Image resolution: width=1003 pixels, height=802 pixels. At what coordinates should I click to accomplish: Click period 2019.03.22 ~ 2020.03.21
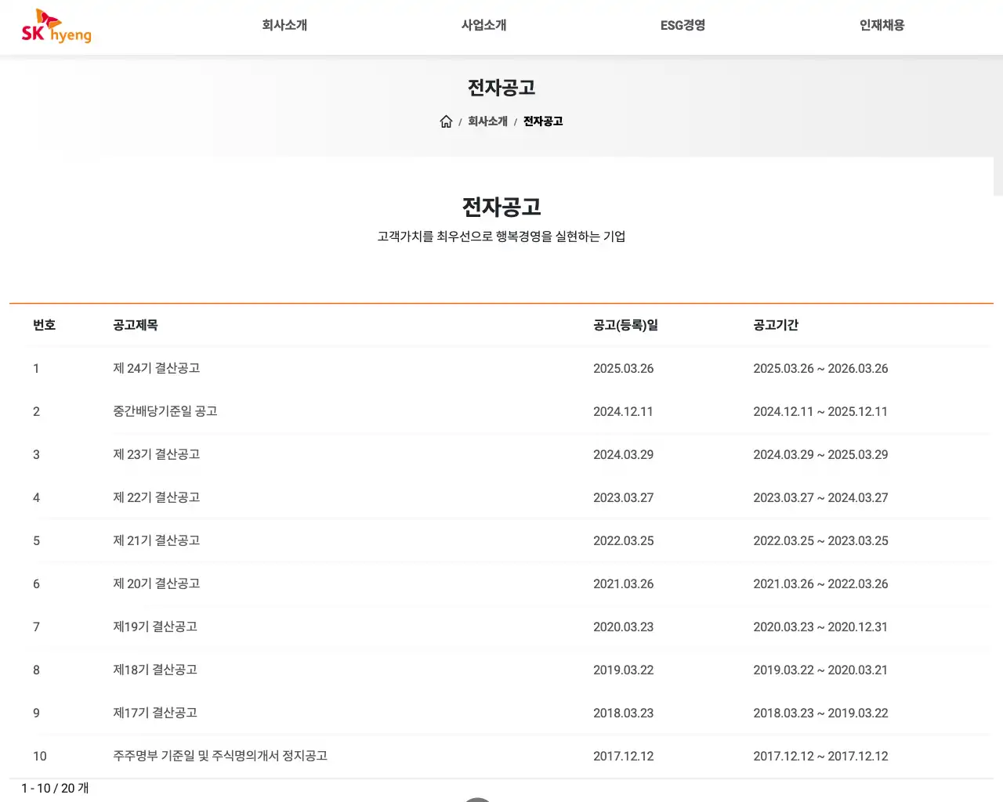(820, 670)
